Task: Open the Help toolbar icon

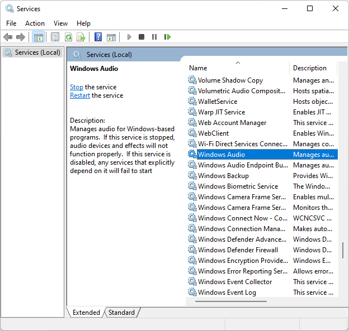Action: (x=98, y=37)
